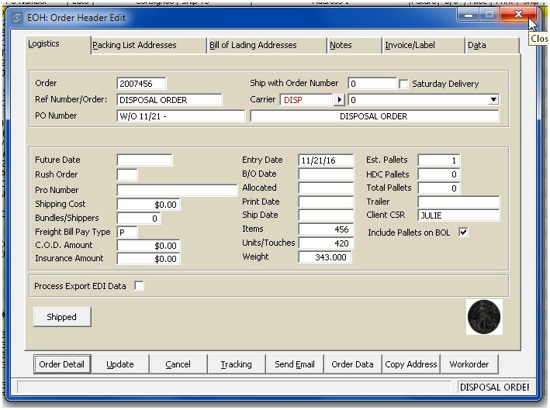The width and height of the screenshot is (550, 410).
Task: Click the round black emblem image
Action: [x=484, y=317]
